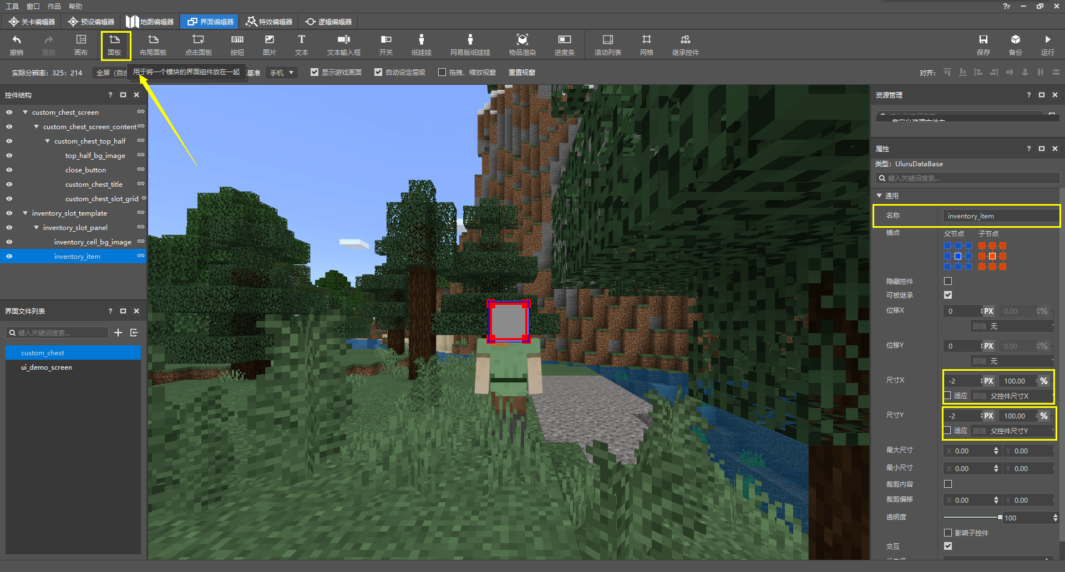The height and width of the screenshot is (572, 1065).
Task: Hide close_button with its eye icon
Action: (x=9, y=170)
